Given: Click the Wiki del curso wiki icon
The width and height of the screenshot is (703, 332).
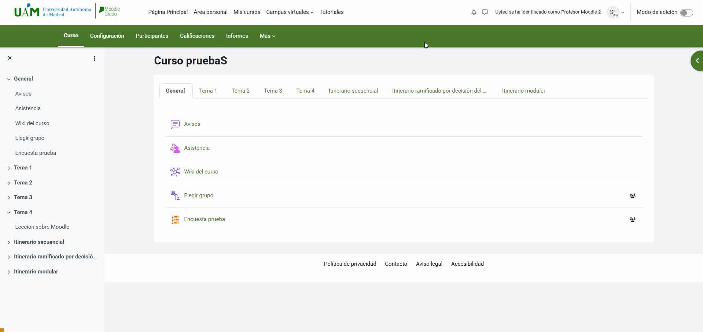Looking at the screenshot, I should pos(175,172).
